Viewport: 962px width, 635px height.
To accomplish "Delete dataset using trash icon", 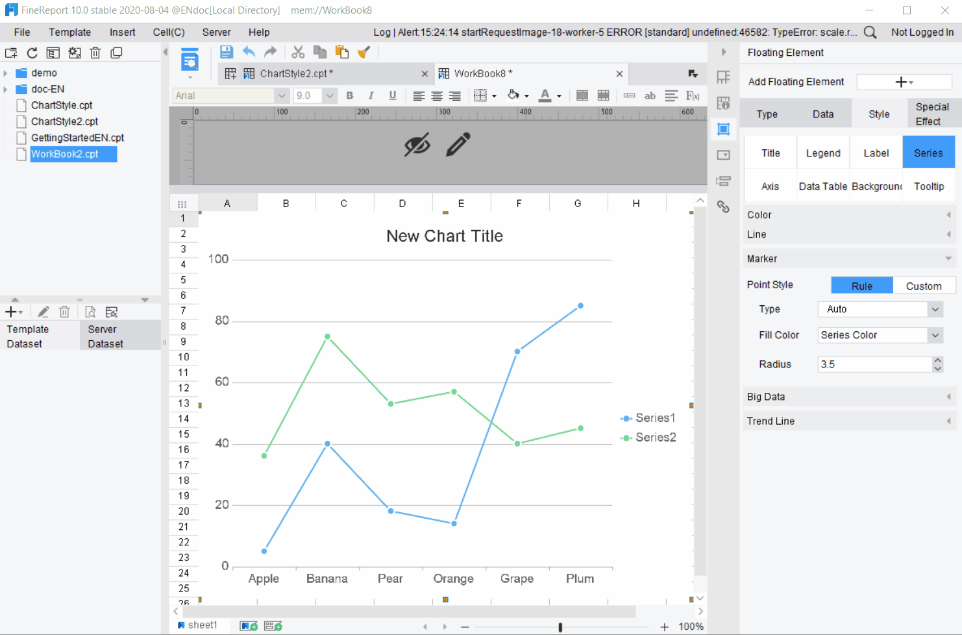I will tap(64, 312).
